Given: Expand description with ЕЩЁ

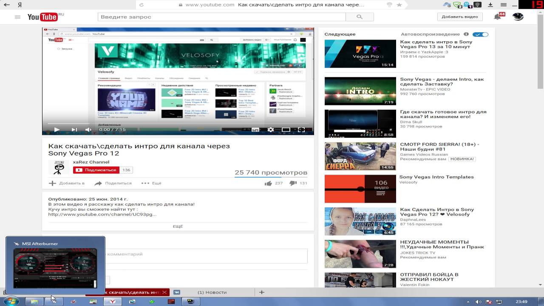Looking at the screenshot, I should pyautogui.click(x=178, y=227).
